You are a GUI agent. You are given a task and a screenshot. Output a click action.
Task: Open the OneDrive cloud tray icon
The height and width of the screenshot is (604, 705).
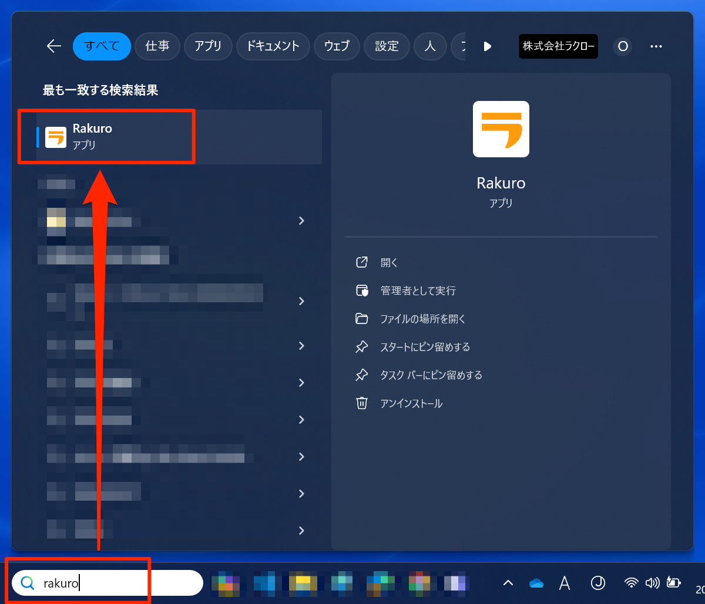pyautogui.click(x=536, y=583)
